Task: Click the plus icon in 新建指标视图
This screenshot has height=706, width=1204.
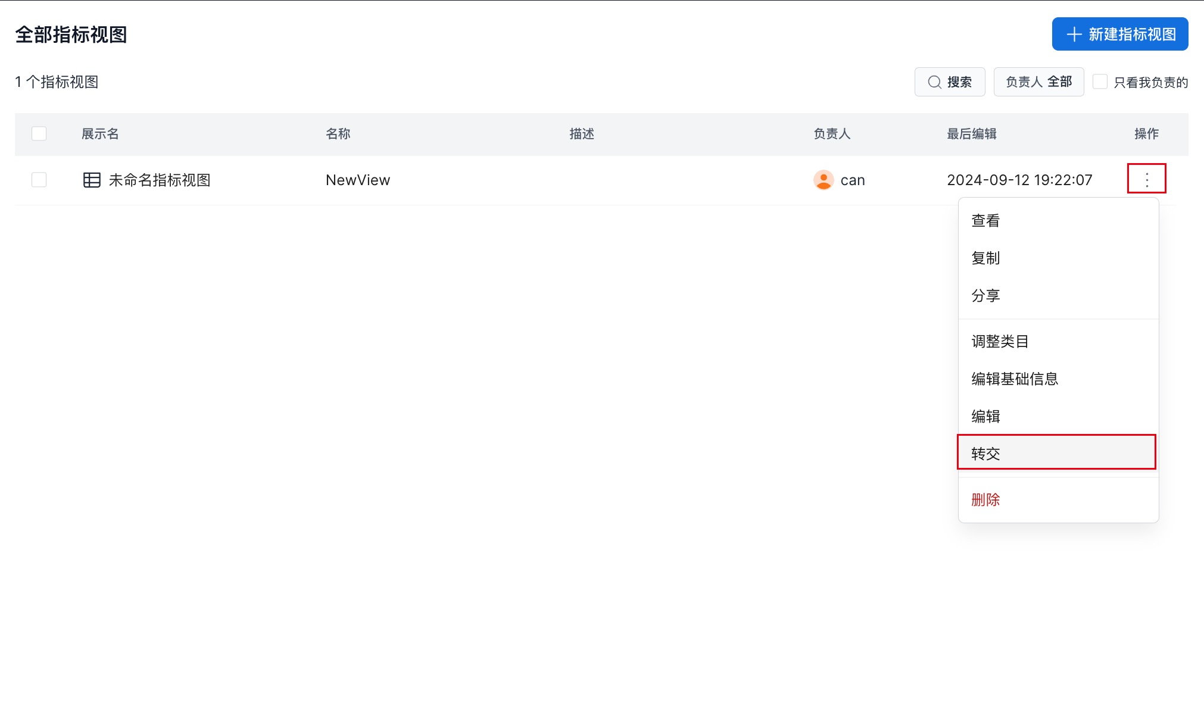Action: click(1074, 35)
